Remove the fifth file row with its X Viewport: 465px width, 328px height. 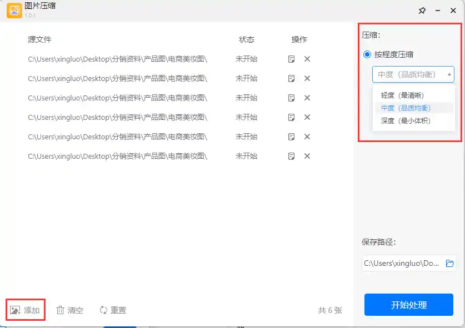(307, 137)
